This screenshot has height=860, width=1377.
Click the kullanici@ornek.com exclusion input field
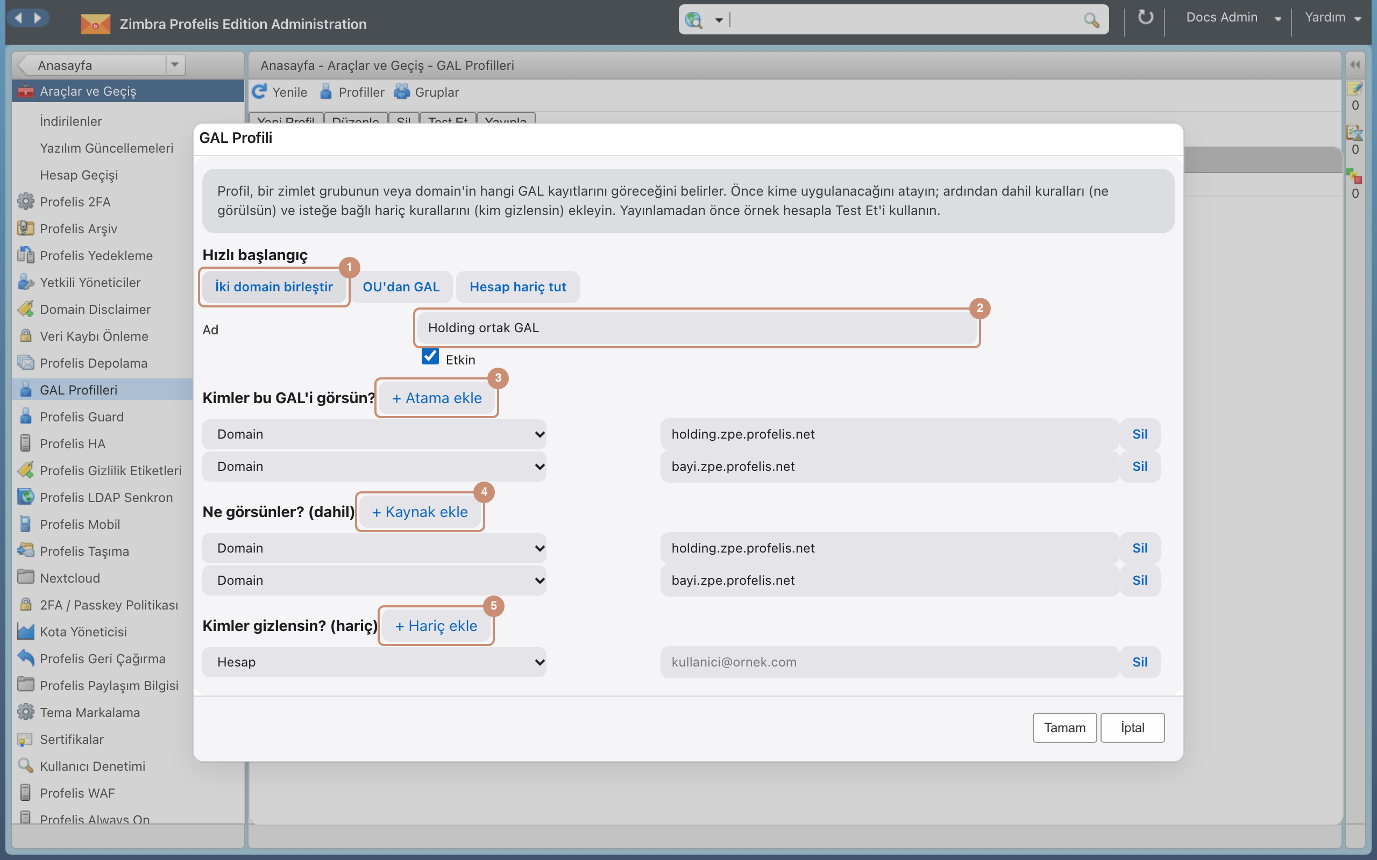click(889, 662)
